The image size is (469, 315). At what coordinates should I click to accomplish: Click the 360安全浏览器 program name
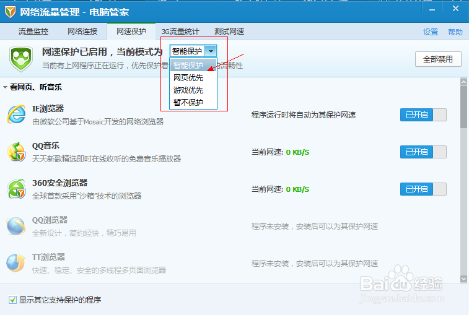point(60,183)
